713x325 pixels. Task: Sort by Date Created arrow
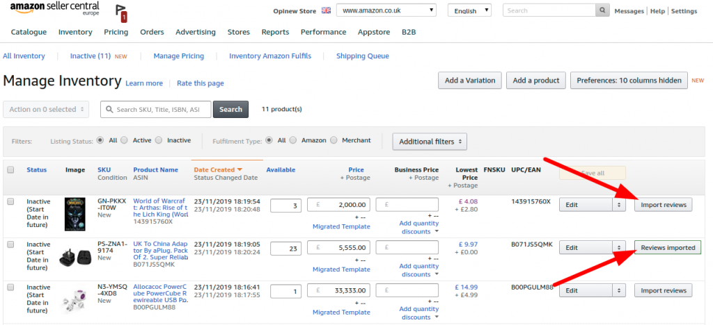coord(240,169)
